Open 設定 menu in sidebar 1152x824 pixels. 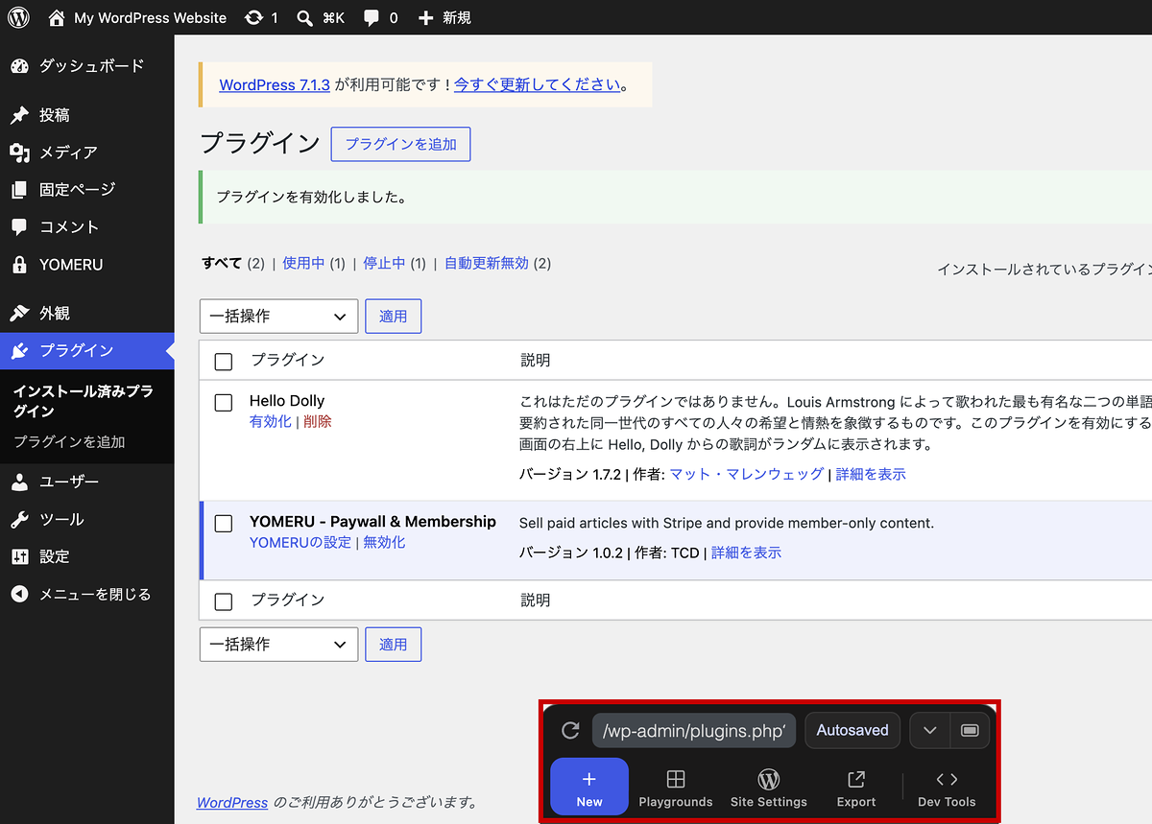[x=86, y=556]
